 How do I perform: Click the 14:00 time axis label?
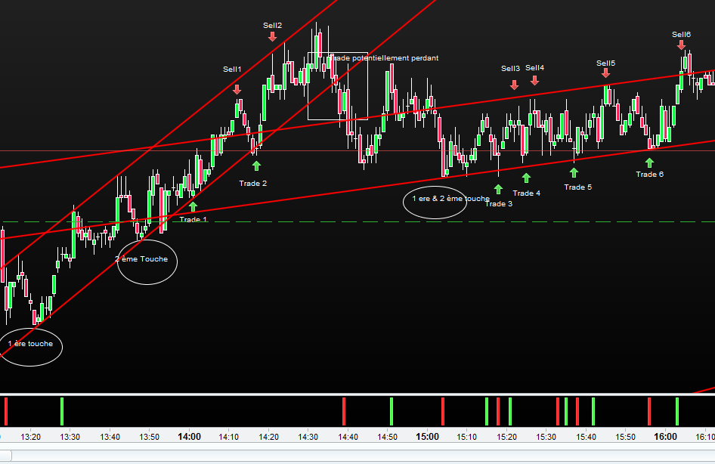[x=189, y=437]
